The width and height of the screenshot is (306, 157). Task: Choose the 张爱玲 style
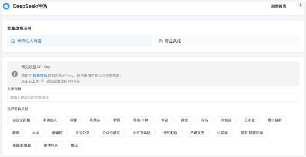click(x=223, y=133)
